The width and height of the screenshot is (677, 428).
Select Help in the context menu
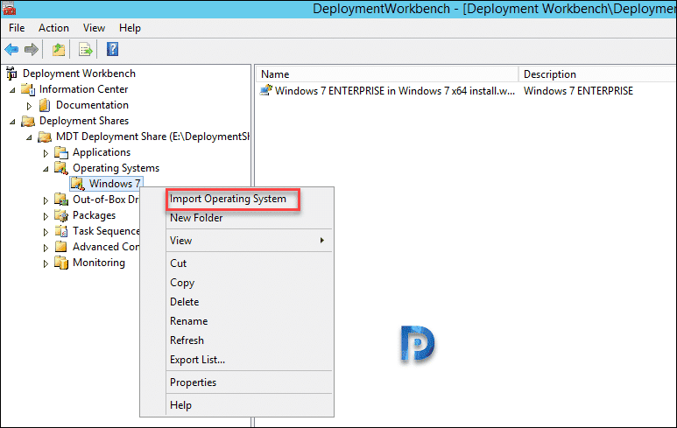click(x=249, y=405)
